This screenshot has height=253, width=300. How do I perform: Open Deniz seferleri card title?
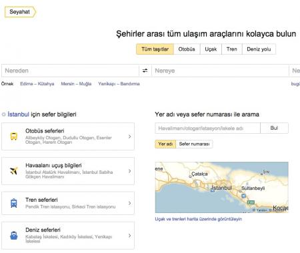(43, 230)
